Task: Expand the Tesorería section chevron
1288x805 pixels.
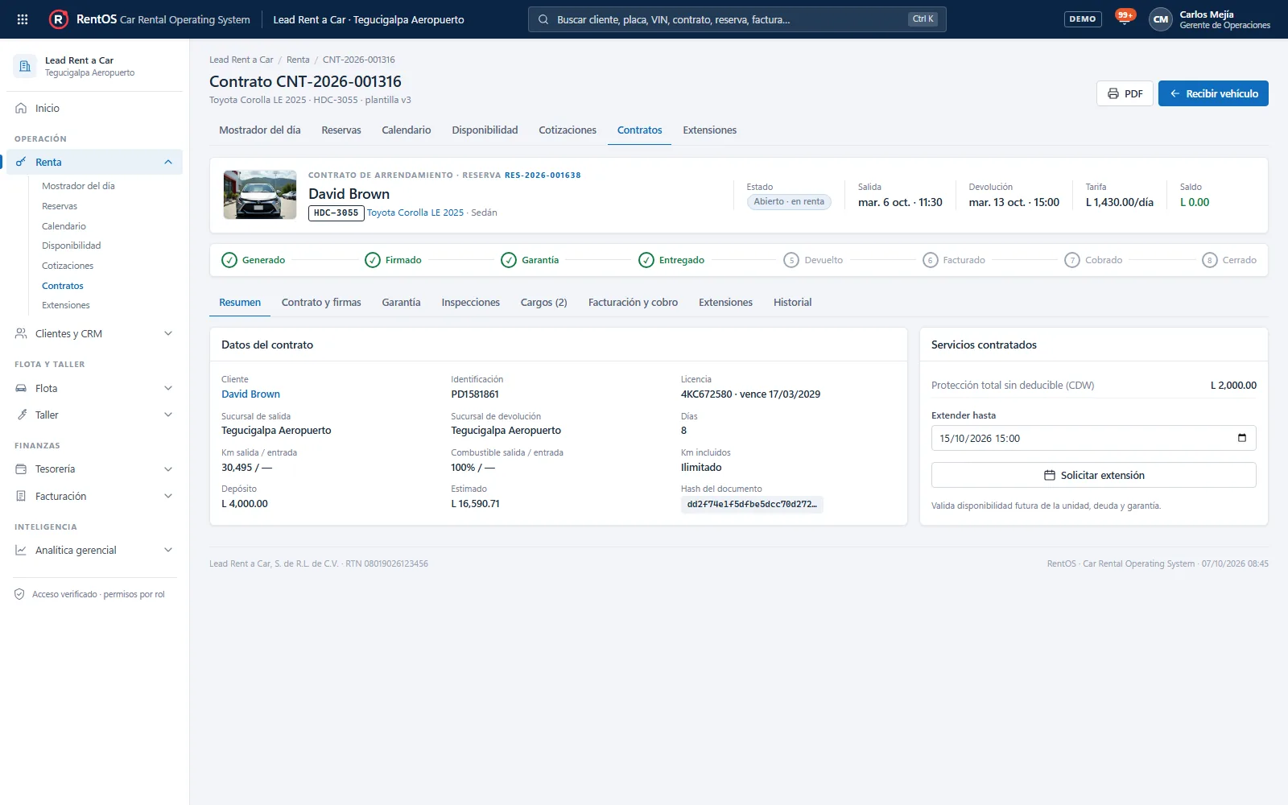Action: 168,469
